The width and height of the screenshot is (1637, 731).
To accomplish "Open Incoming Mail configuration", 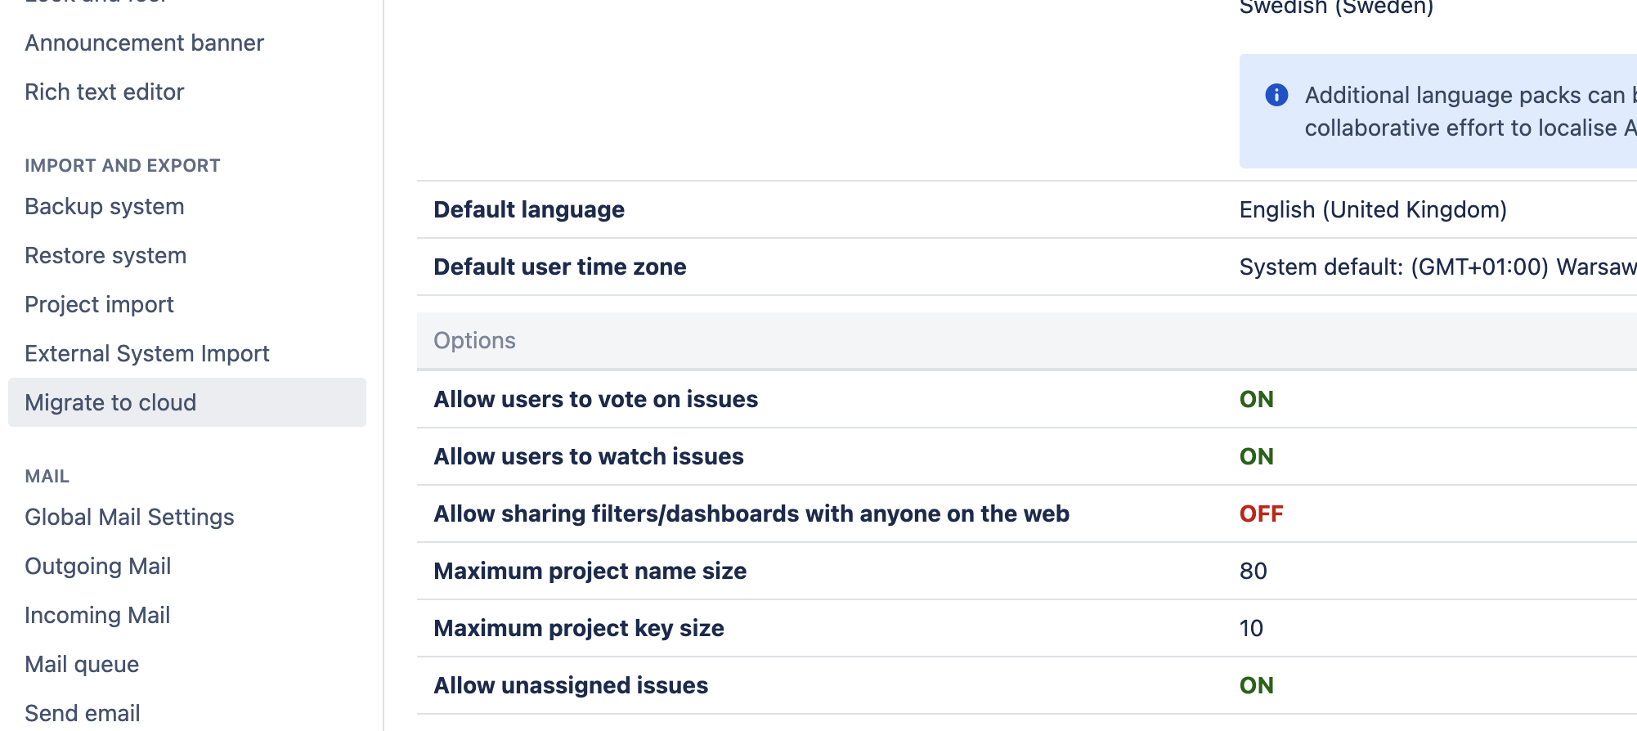I will tap(97, 615).
